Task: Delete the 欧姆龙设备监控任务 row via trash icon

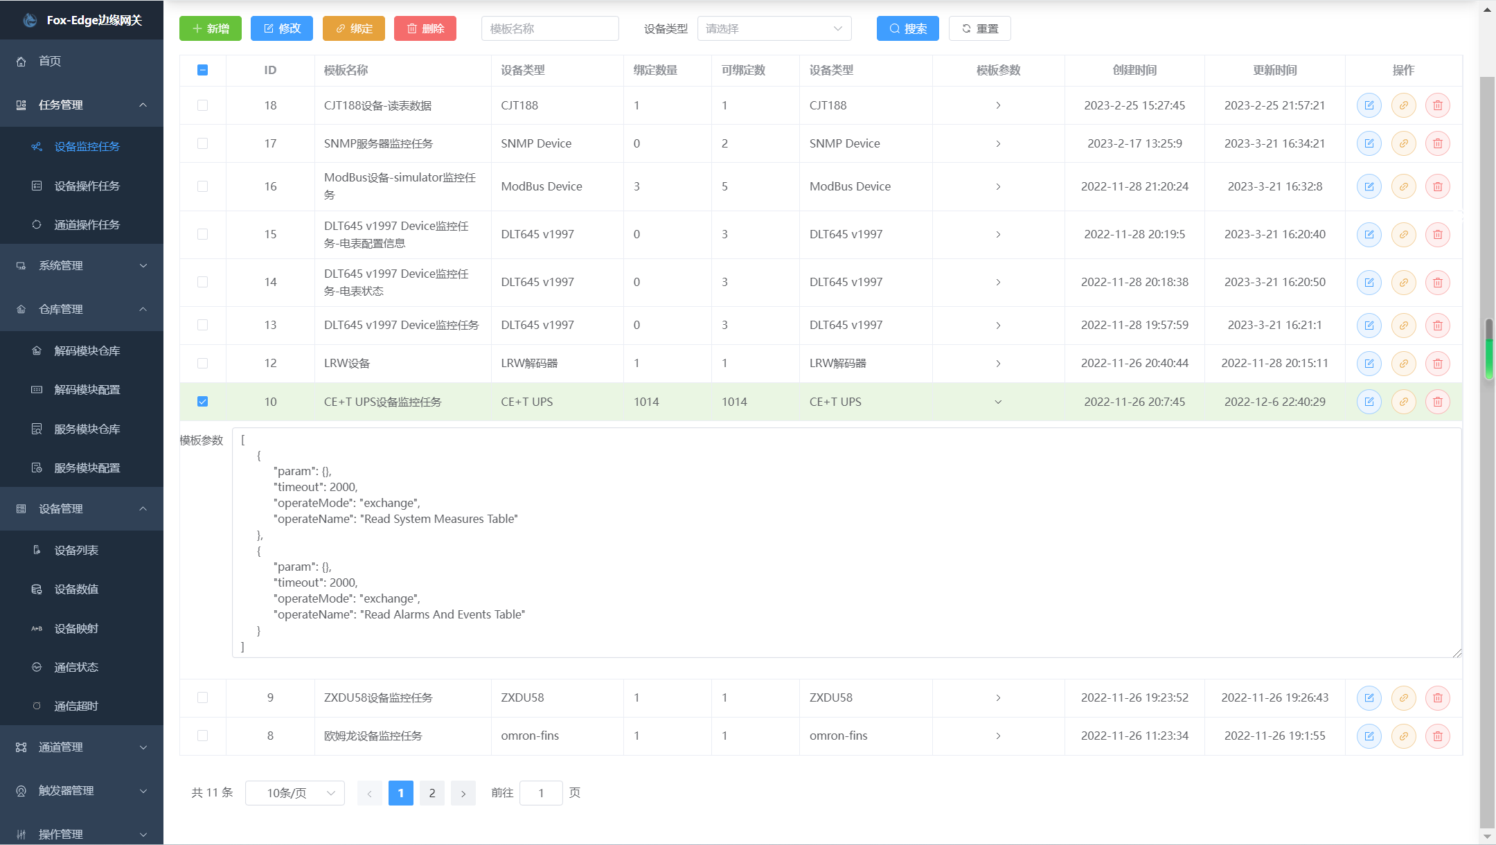Action: click(1438, 736)
